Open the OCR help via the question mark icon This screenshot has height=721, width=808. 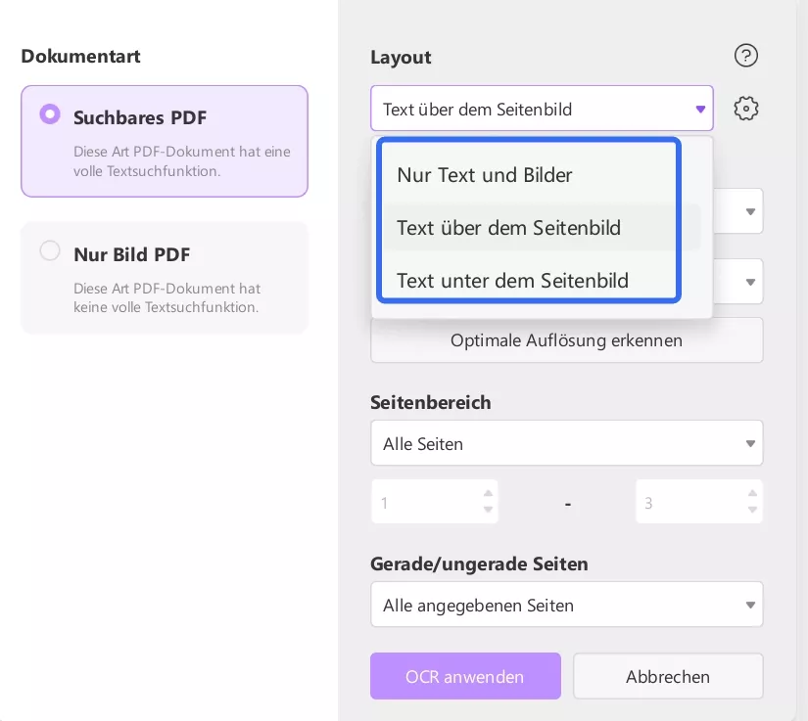tap(746, 56)
